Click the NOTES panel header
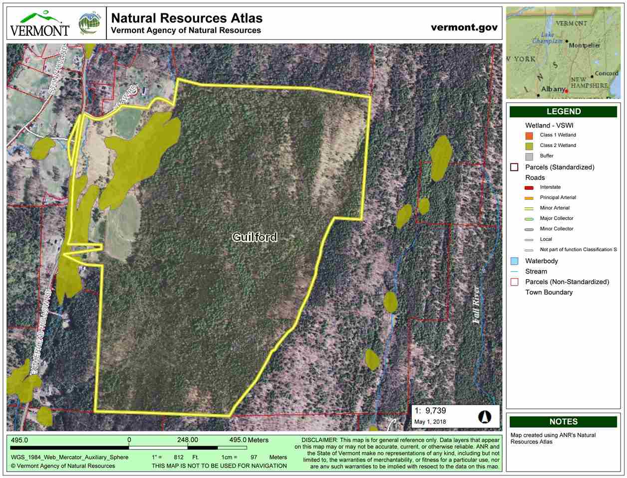This screenshot has height=478, width=627. pyautogui.click(x=563, y=422)
